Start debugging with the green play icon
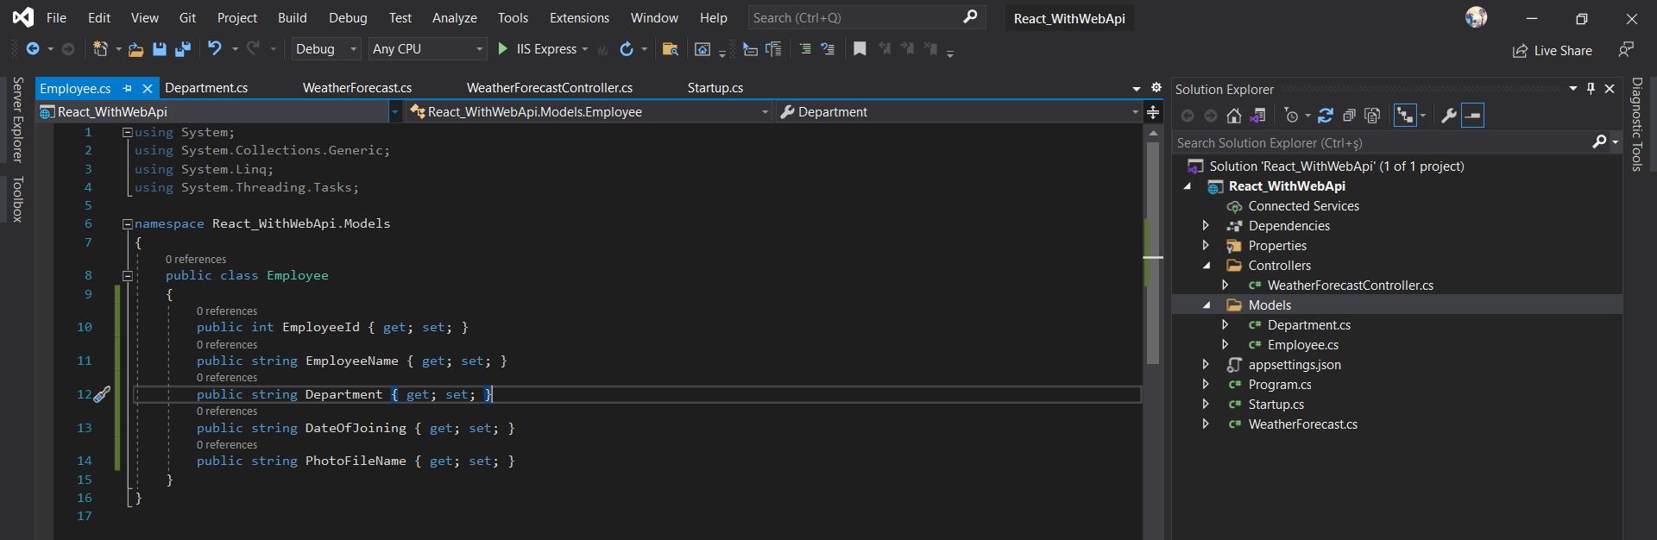This screenshot has width=1657, height=540. [x=503, y=49]
